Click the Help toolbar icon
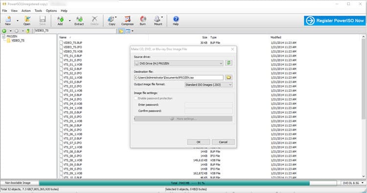This screenshot has width=367, height=193. pos(176,20)
